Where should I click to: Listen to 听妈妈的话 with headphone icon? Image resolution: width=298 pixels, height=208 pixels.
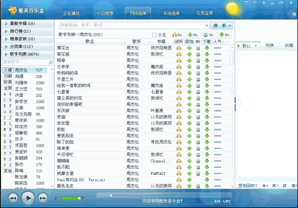click(179, 73)
